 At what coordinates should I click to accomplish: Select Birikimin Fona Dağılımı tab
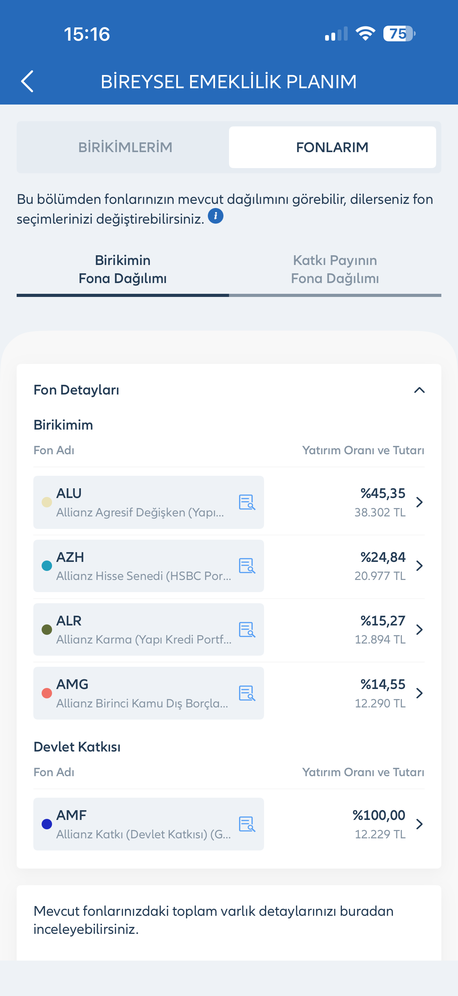pyautogui.click(x=123, y=270)
